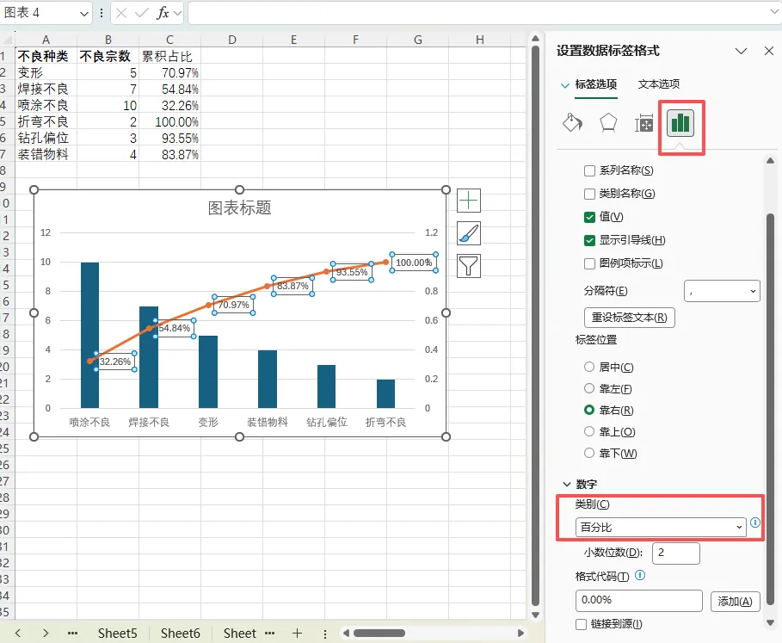Uncheck the 显示引导线(H) checkbox
This screenshot has width=782, height=643.
pyautogui.click(x=589, y=240)
